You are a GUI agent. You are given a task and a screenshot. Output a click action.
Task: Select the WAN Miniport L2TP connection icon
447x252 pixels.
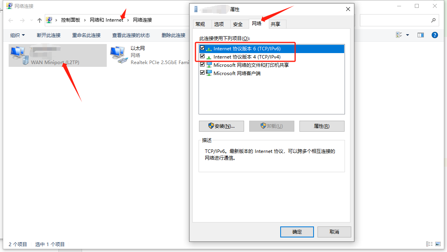click(19, 55)
